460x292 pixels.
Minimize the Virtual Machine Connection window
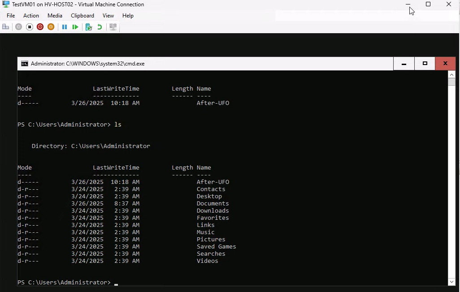click(x=408, y=4)
